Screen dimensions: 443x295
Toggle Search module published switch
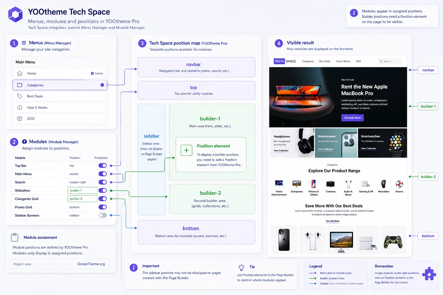[x=102, y=182]
